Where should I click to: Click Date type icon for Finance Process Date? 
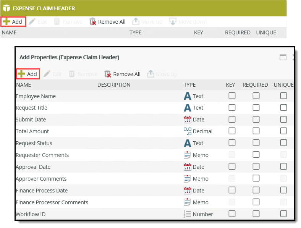point(187,191)
